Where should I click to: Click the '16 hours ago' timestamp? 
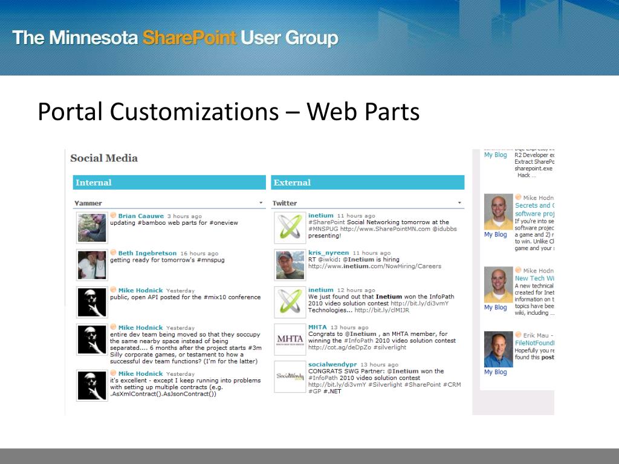[199, 253]
